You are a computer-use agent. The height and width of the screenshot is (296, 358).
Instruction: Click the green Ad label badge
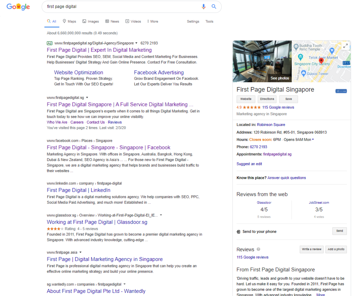(x=50, y=43)
